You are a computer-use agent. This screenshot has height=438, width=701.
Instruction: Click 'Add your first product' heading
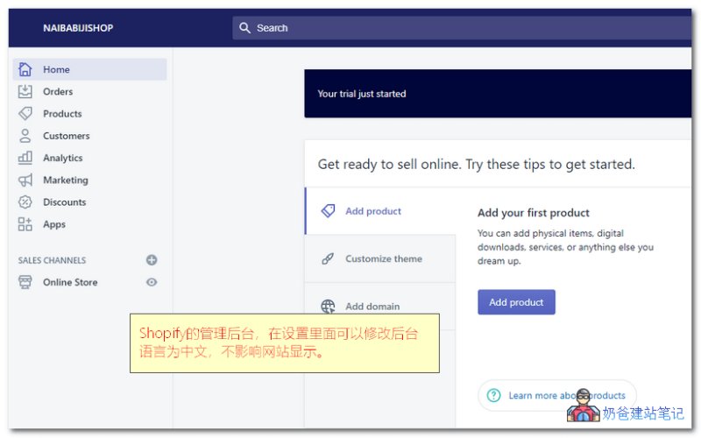pyautogui.click(x=534, y=213)
